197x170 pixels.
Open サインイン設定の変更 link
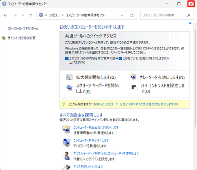pos(22,38)
